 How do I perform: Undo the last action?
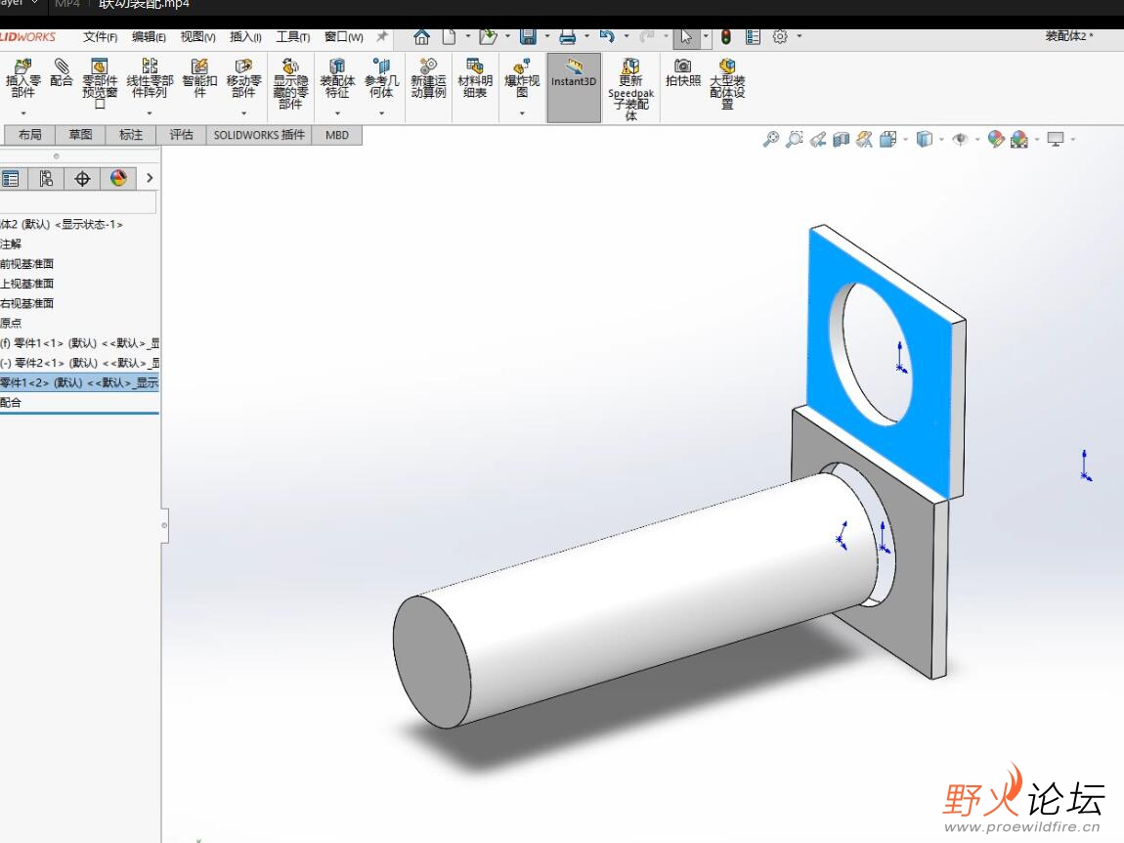[x=607, y=36]
